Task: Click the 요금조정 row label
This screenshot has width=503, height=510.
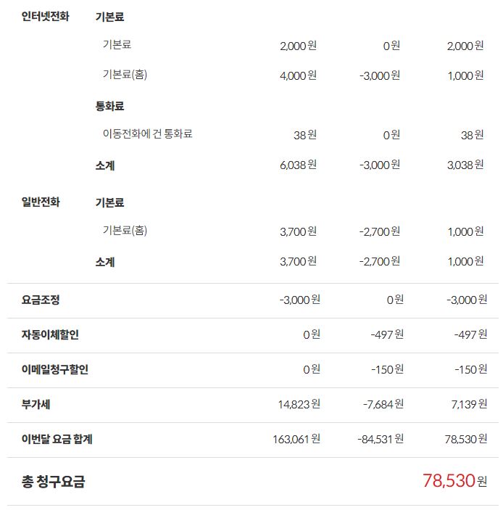Action: [41, 300]
